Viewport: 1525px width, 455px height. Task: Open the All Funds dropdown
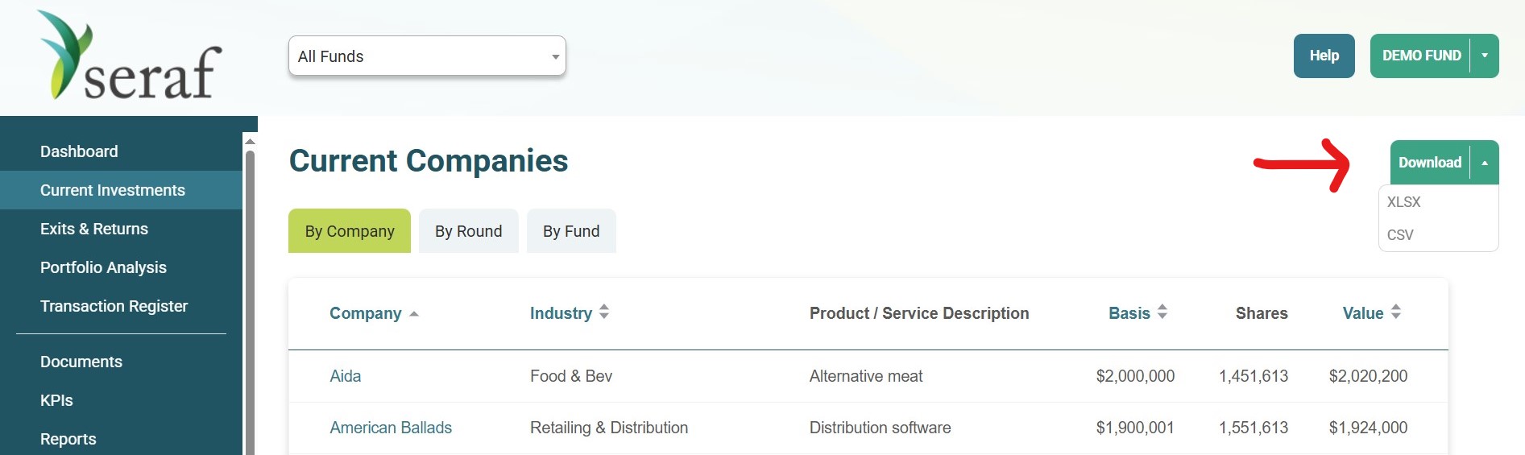click(x=427, y=56)
